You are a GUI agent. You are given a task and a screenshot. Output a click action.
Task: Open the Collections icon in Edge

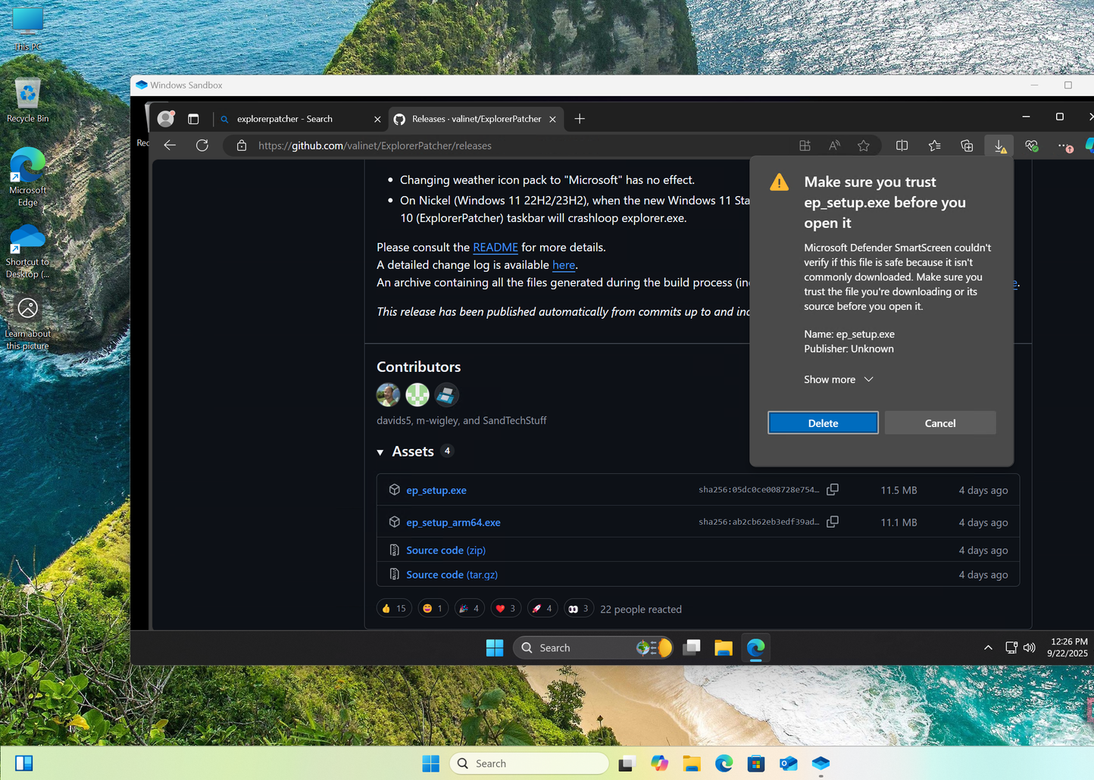point(967,145)
